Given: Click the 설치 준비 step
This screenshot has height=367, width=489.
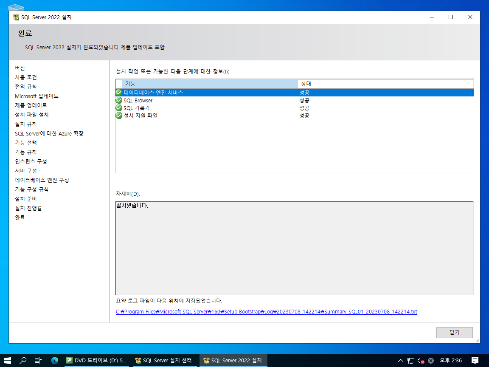Looking at the screenshot, I should tap(26, 199).
